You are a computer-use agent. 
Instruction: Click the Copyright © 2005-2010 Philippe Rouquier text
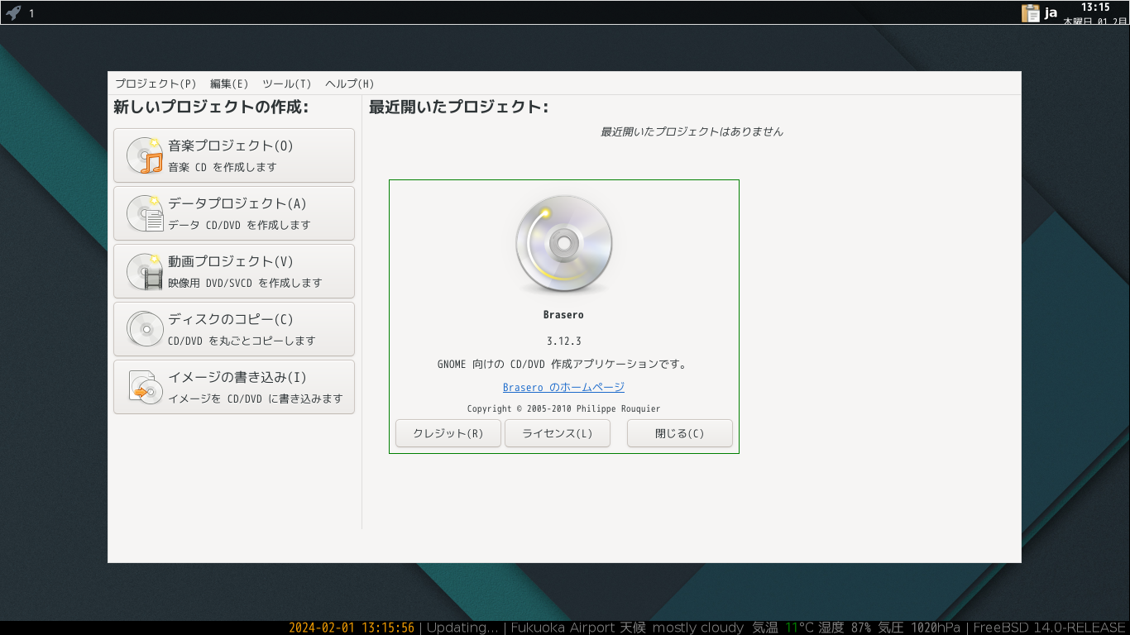pyautogui.click(x=563, y=408)
